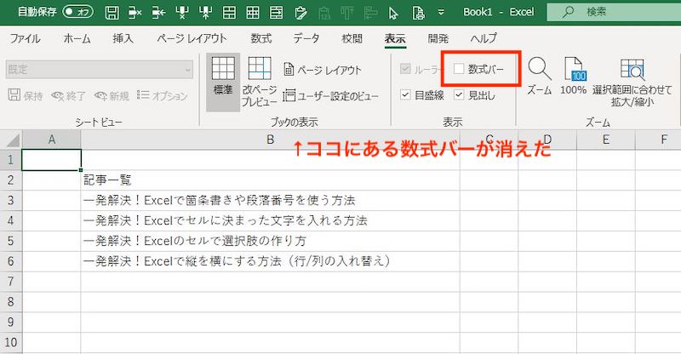Viewport: 681px width, 354px height.
Task: Select row 1 header
Action: (x=11, y=159)
